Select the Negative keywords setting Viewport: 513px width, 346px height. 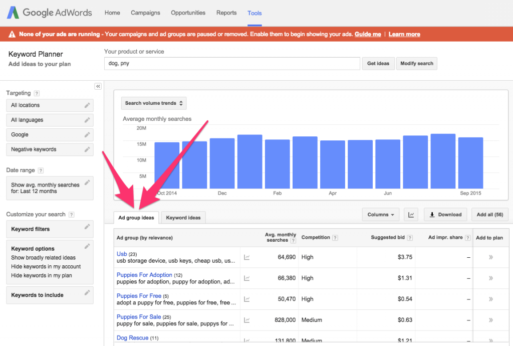click(x=50, y=149)
